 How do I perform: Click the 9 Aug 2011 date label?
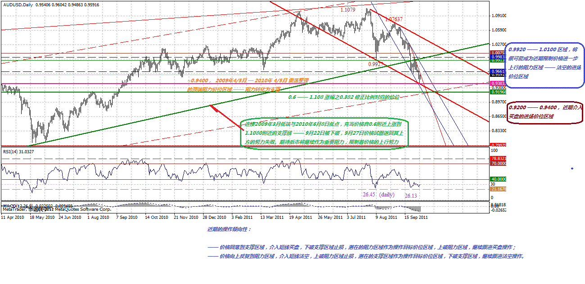(387, 217)
